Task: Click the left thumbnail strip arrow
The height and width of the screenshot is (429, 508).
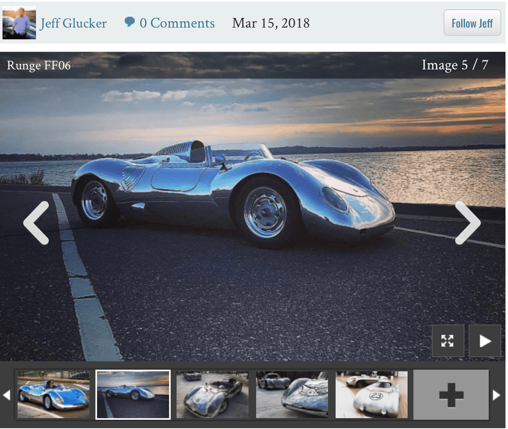Action: tap(7, 394)
